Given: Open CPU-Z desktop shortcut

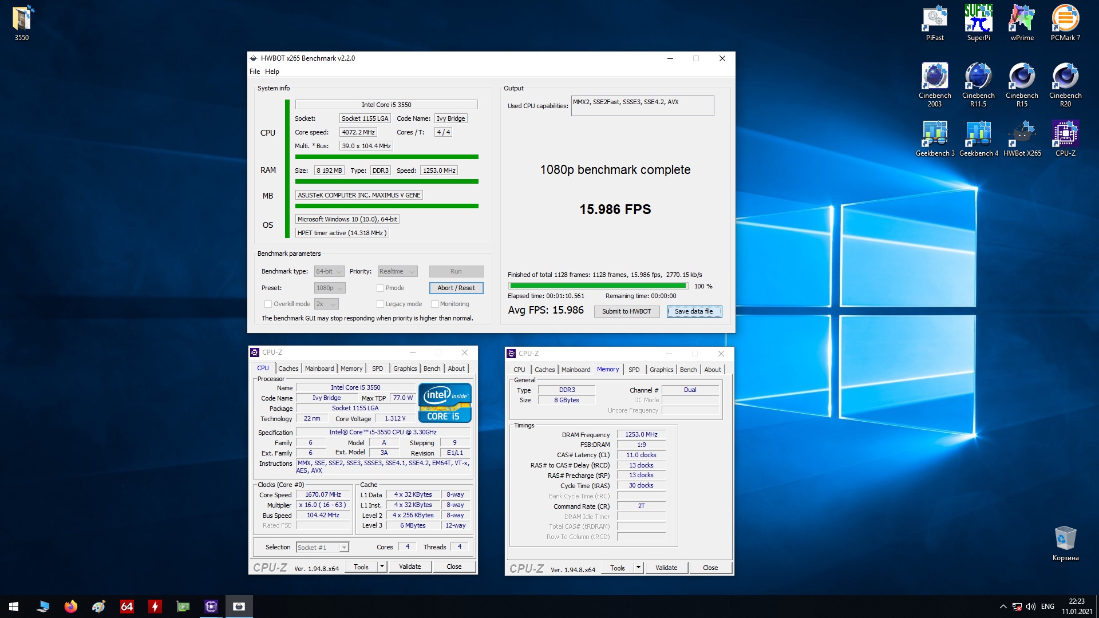Looking at the screenshot, I should [1065, 138].
